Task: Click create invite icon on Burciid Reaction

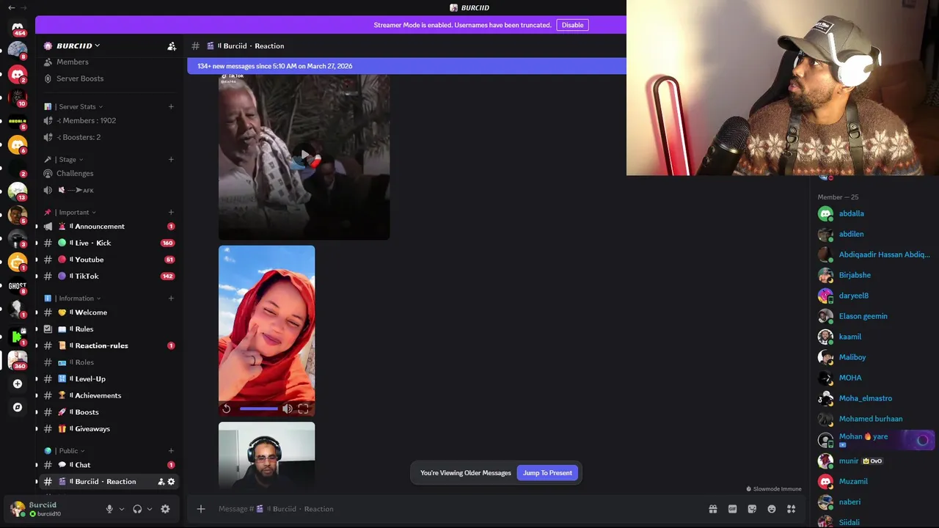Action: pyautogui.click(x=161, y=482)
